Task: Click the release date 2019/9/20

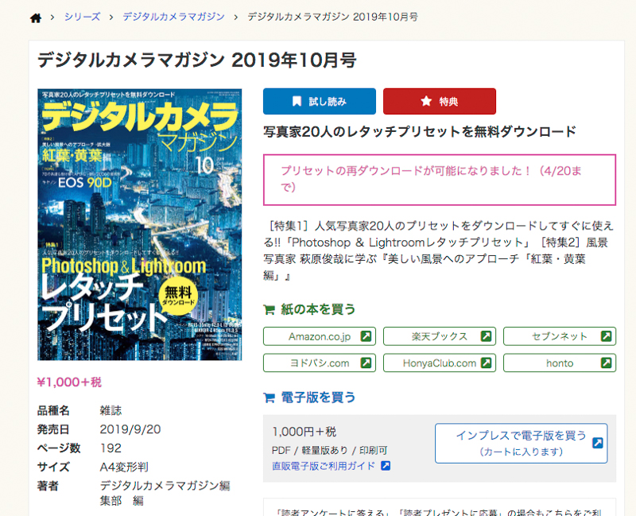Action: (130, 429)
